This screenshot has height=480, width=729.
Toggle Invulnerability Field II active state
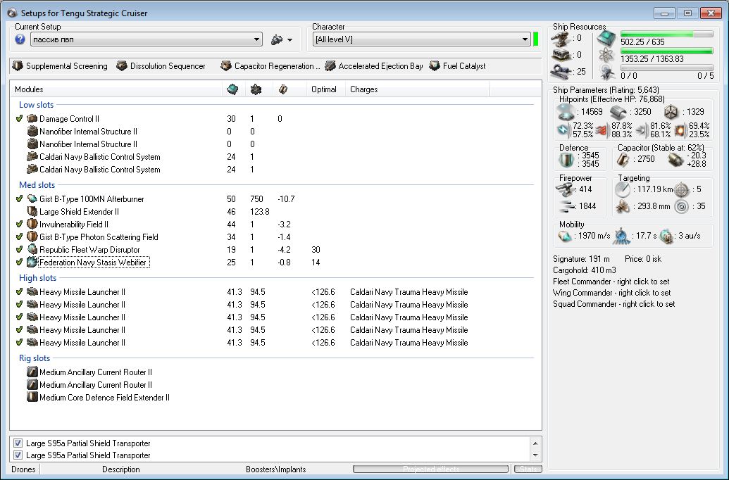[19, 224]
